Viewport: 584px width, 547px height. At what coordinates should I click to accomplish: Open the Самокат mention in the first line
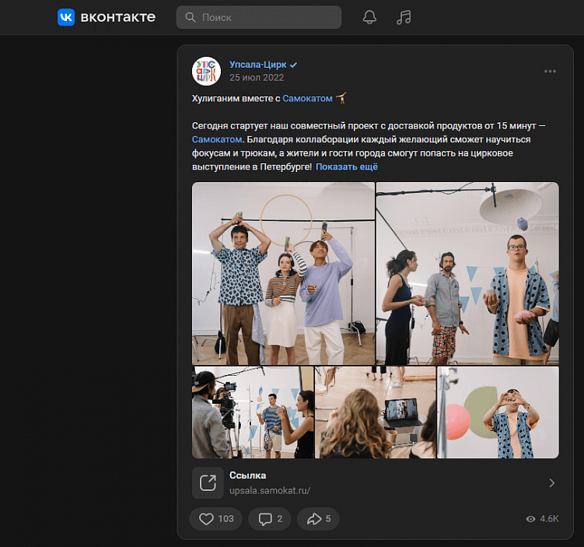tap(307, 99)
